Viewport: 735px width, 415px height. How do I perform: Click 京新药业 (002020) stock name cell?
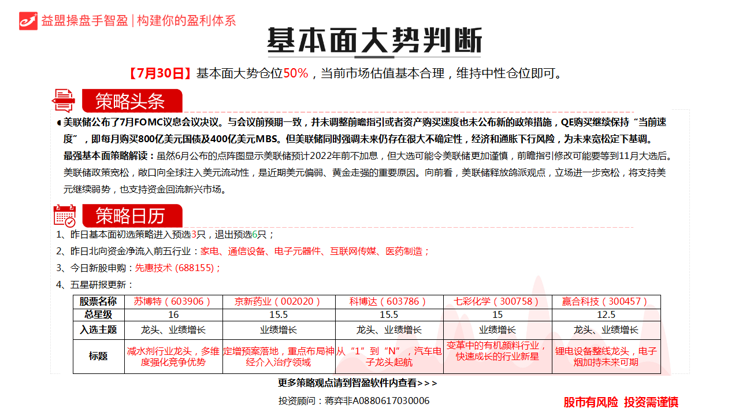click(x=279, y=301)
